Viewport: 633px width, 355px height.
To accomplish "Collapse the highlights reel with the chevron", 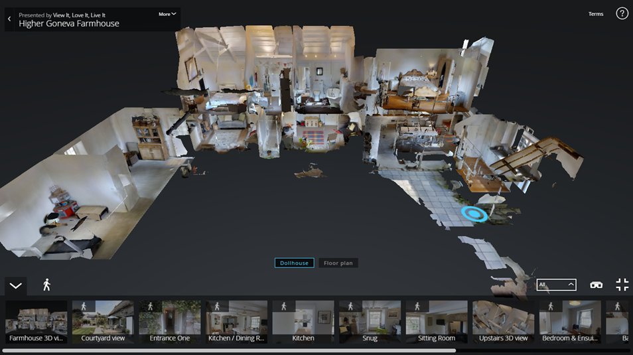I will [x=16, y=285].
